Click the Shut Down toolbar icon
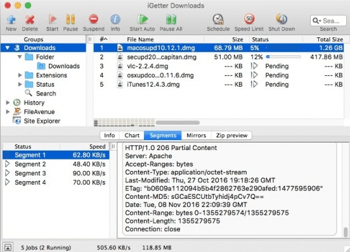Screen dimensions: 350x252 tap(282, 19)
